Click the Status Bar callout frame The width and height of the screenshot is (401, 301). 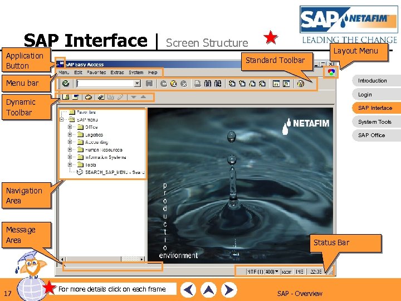tap(345, 244)
